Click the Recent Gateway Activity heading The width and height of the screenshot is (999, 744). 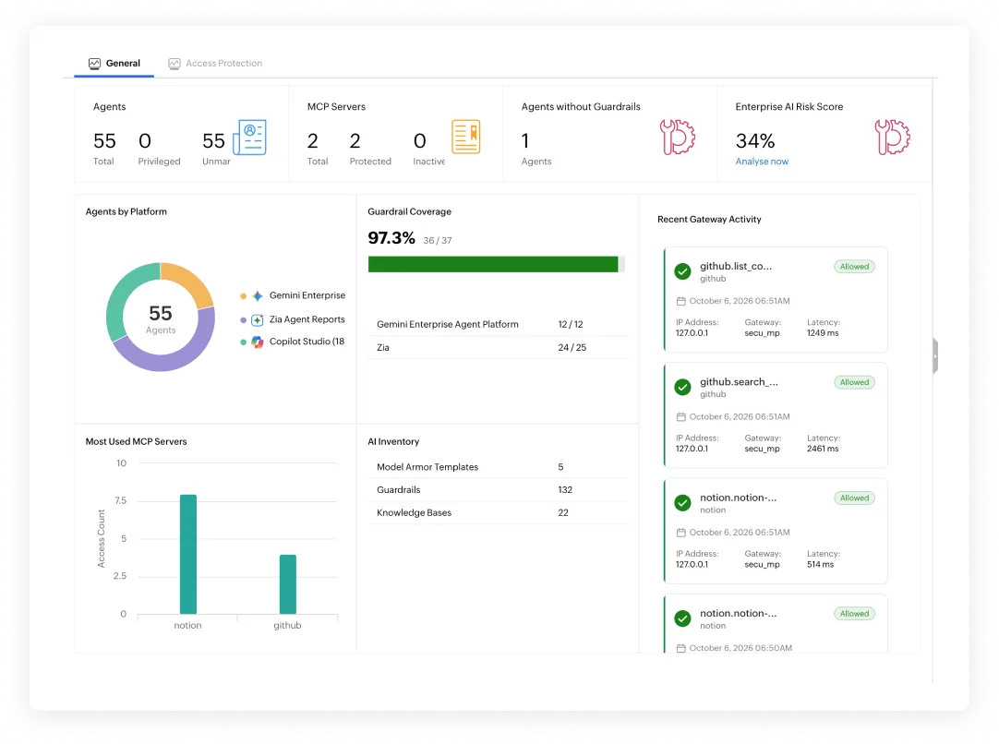(709, 219)
